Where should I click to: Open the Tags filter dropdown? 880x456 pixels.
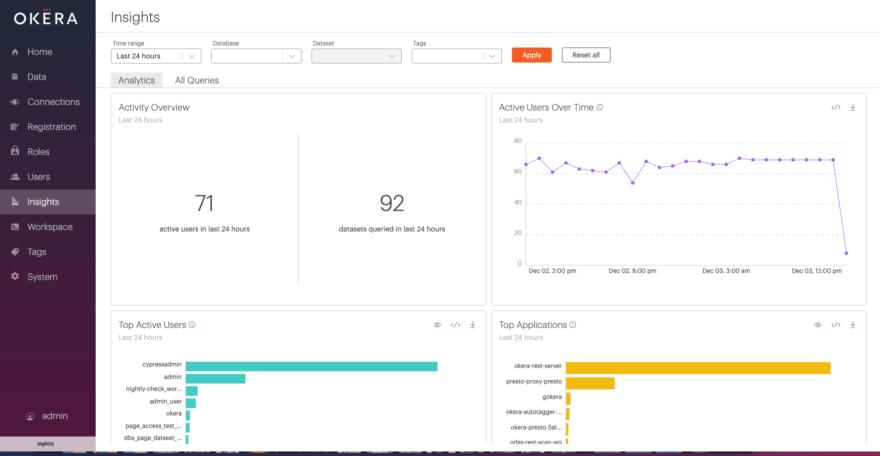[456, 56]
